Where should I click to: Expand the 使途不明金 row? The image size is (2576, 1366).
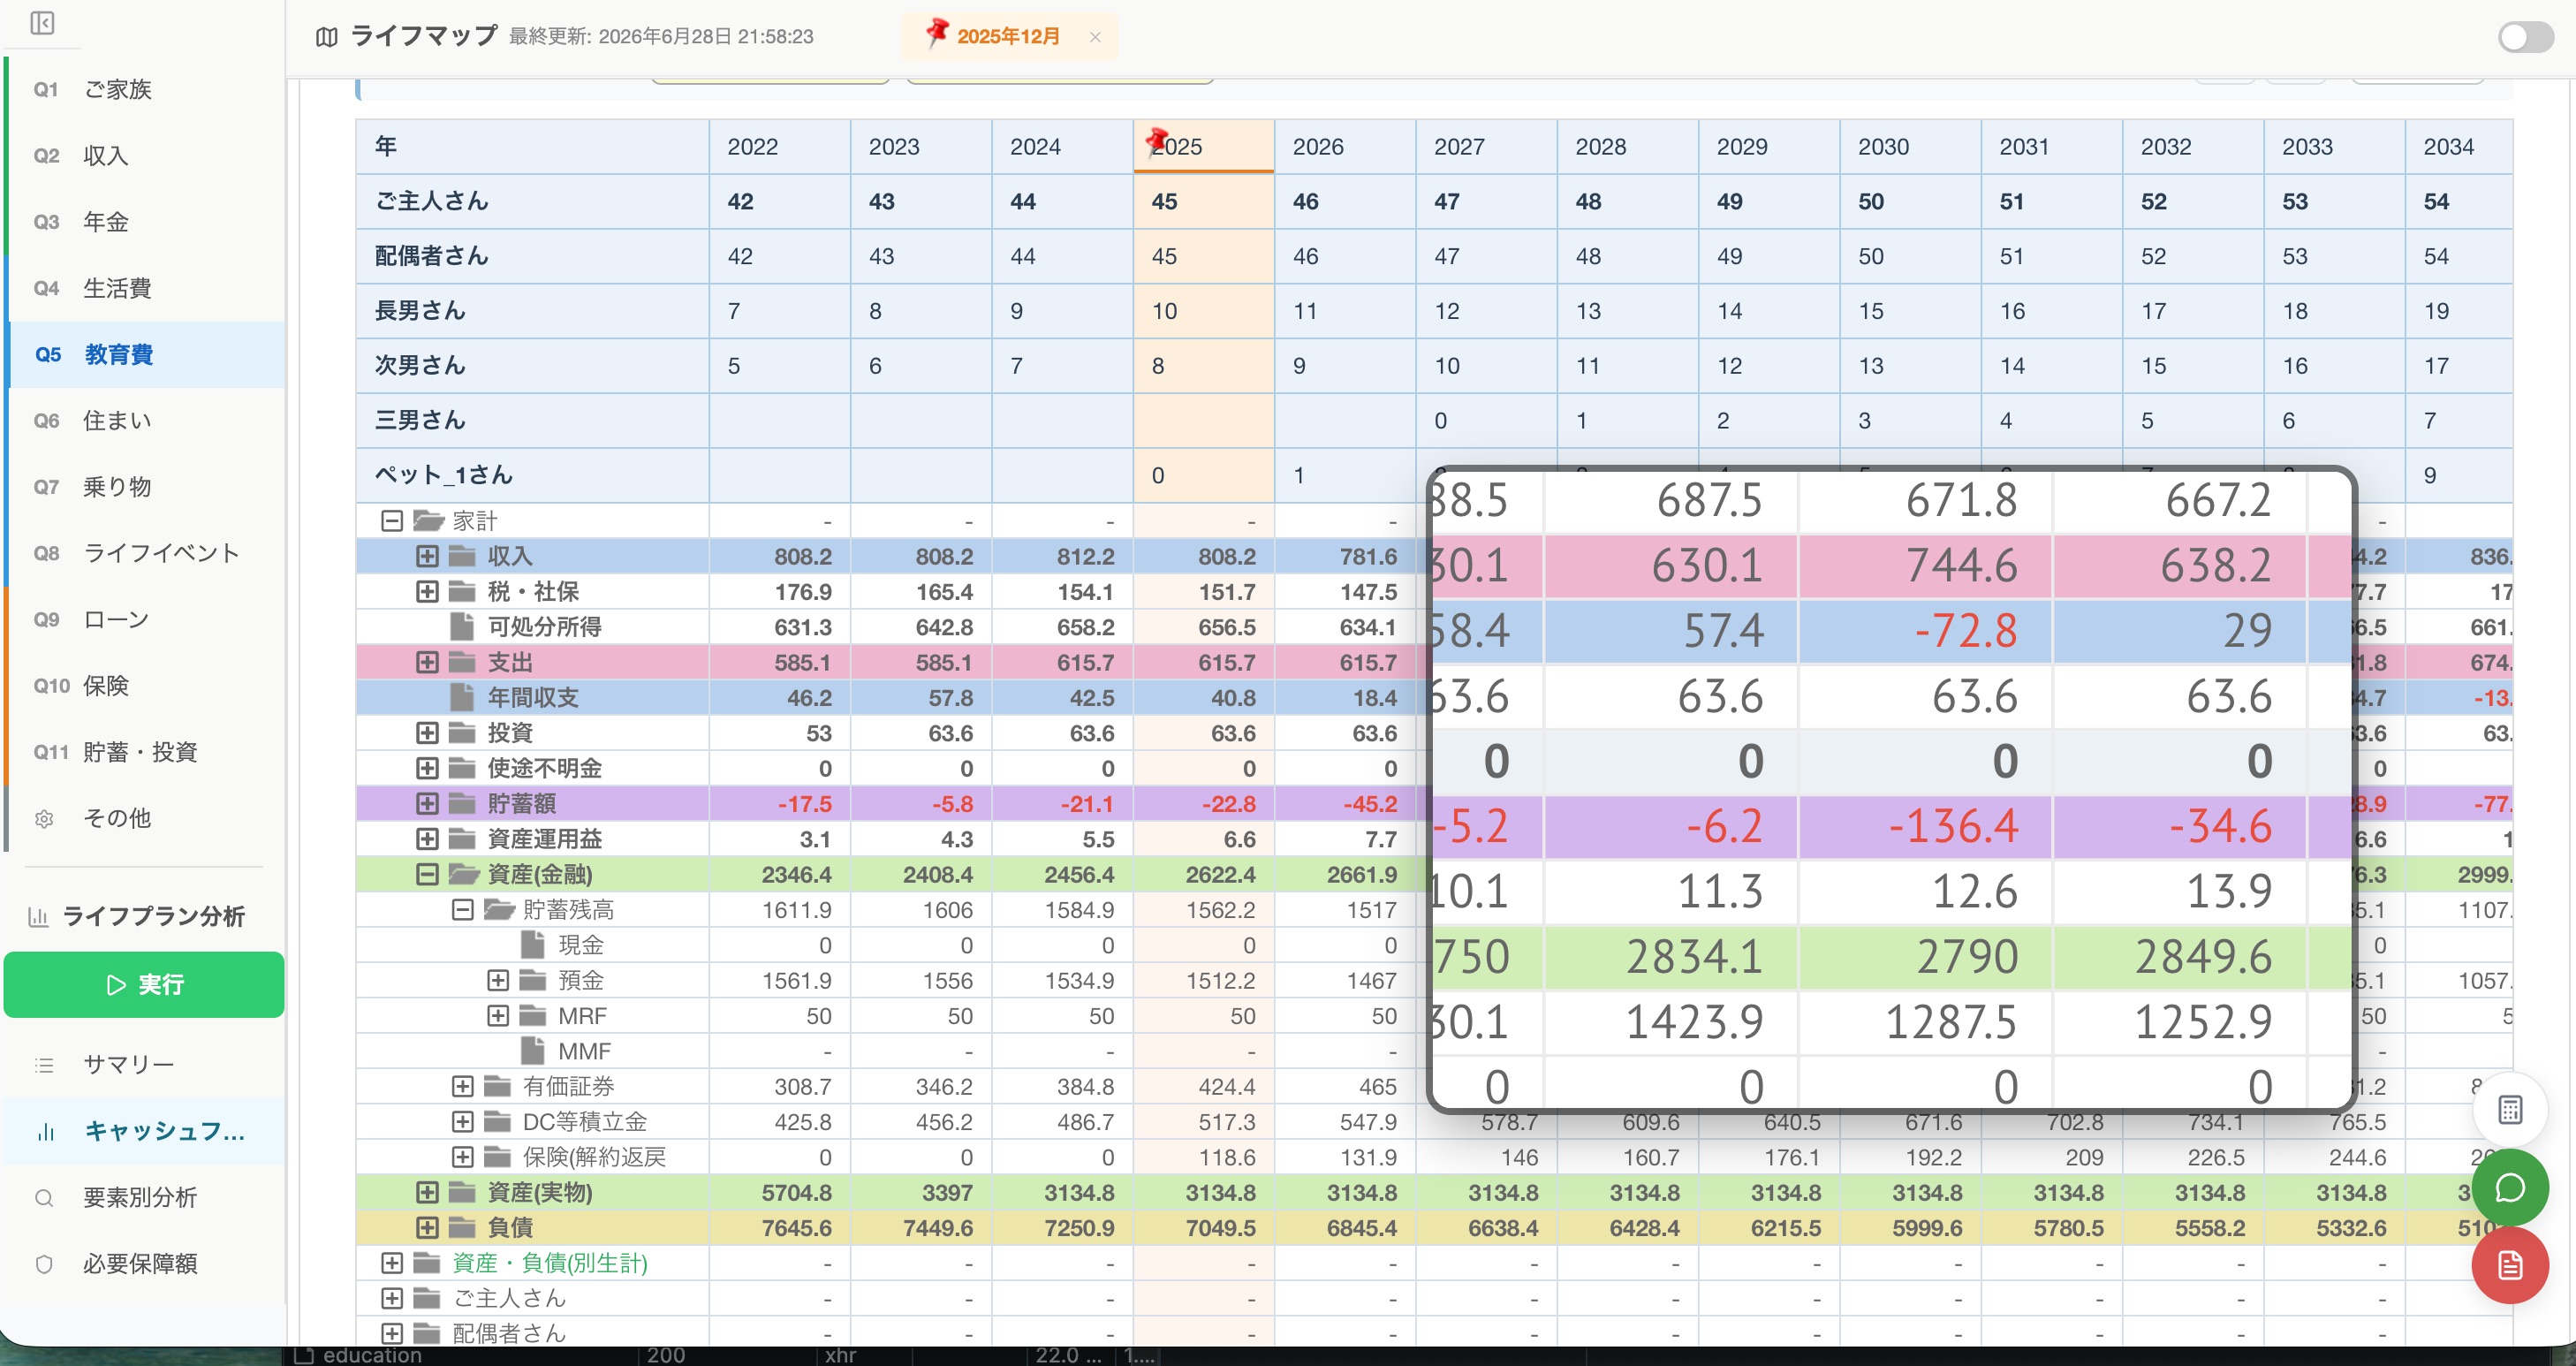[427, 768]
